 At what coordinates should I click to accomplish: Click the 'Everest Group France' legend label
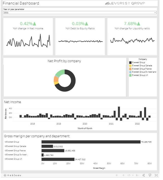click(x=142, y=69)
